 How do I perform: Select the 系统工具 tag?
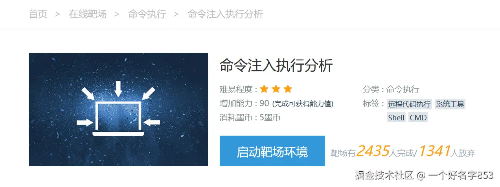[x=450, y=104]
